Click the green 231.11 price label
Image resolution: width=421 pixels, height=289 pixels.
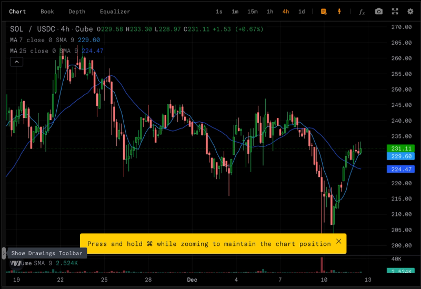point(400,148)
